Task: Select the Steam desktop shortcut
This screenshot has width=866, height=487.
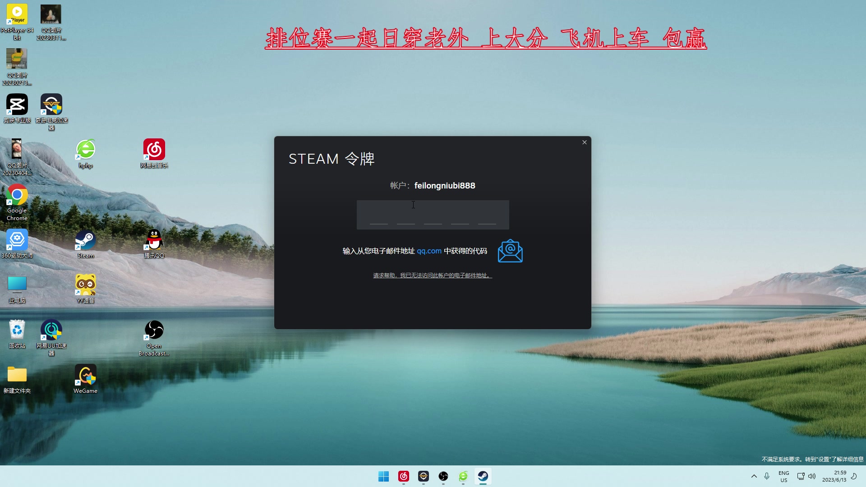Action: pyautogui.click(x=86, y=243)
